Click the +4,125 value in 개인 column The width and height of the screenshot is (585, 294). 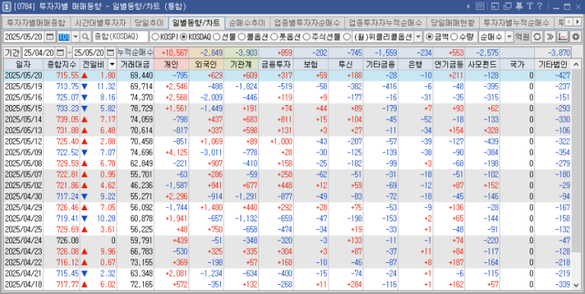click(x=176, y=153)
